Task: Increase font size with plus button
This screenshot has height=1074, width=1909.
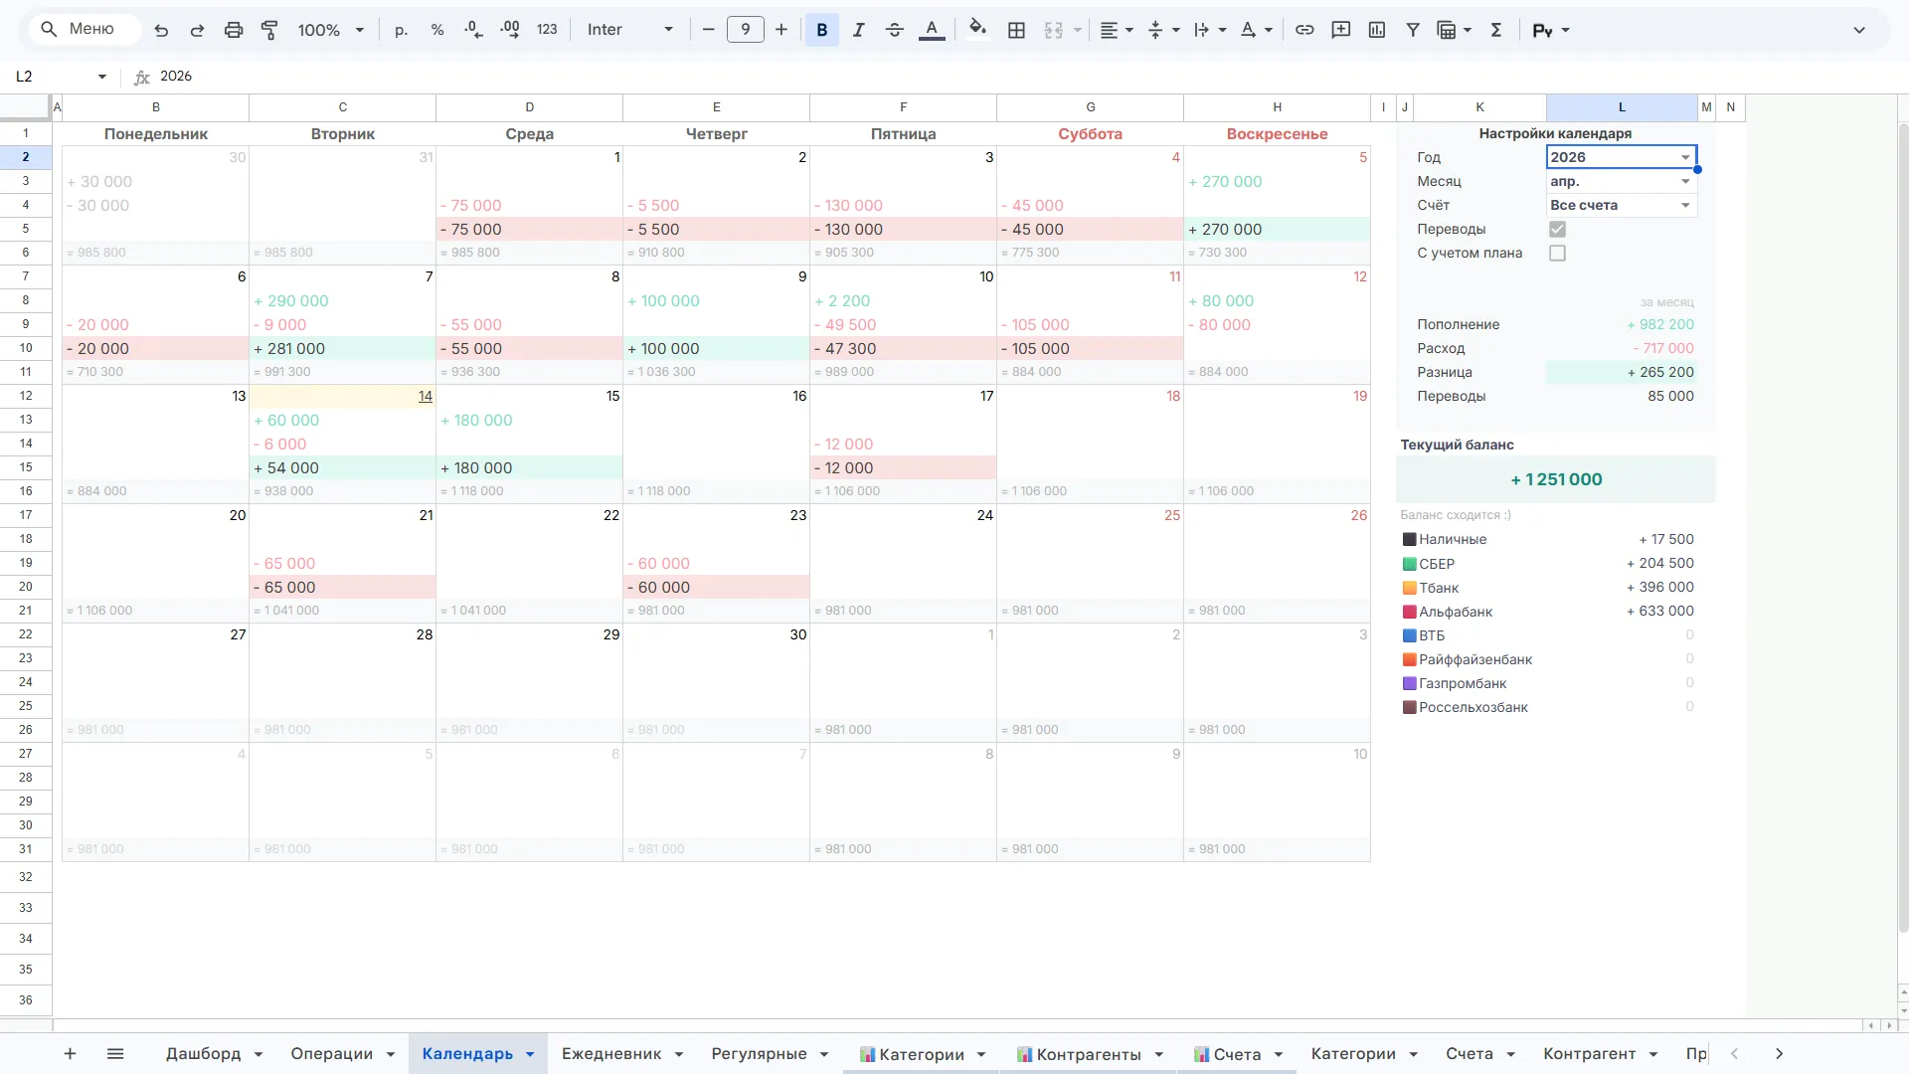Action: (x=781, y=30)
